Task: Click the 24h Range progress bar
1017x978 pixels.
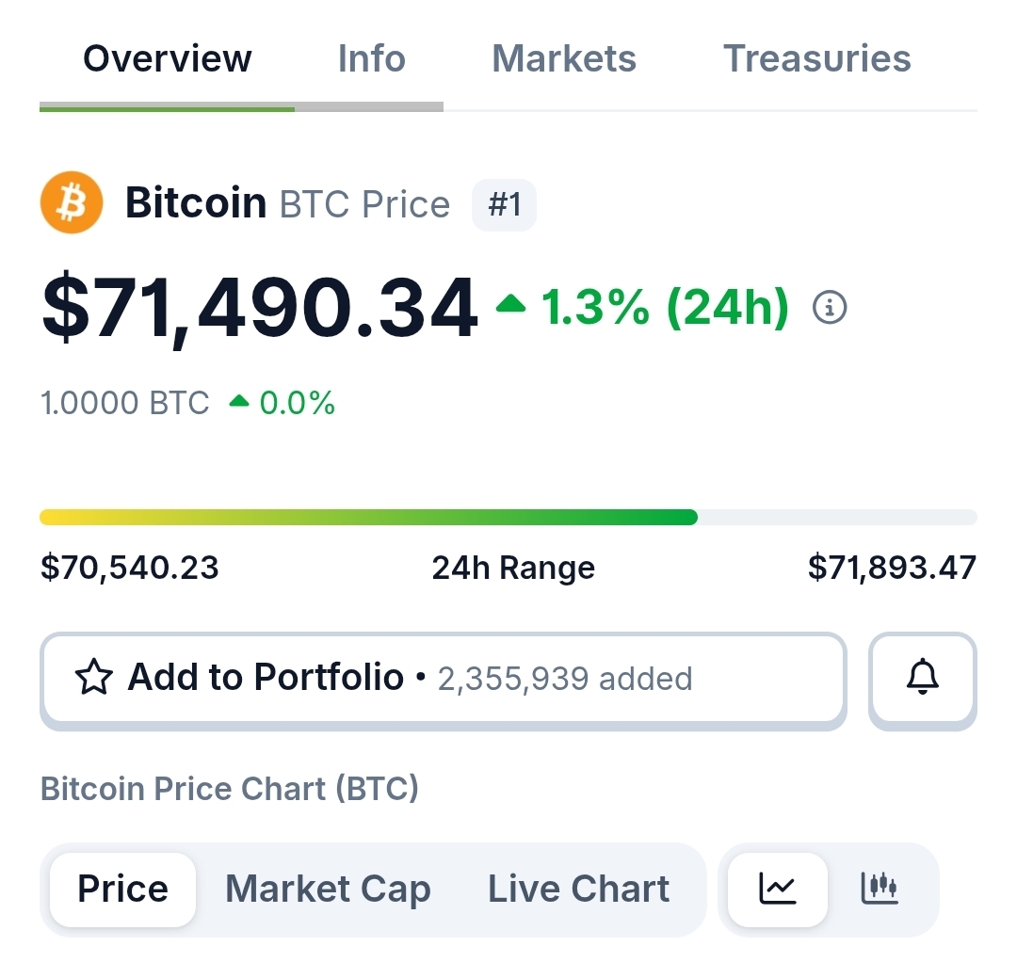Action: (508, 517)
